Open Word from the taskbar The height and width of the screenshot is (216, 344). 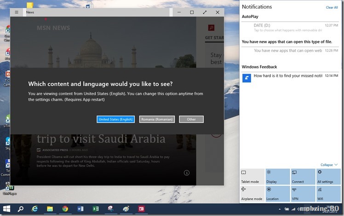80,209
